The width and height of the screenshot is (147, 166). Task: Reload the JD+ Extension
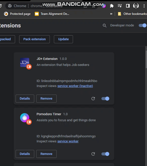(93, 99)
